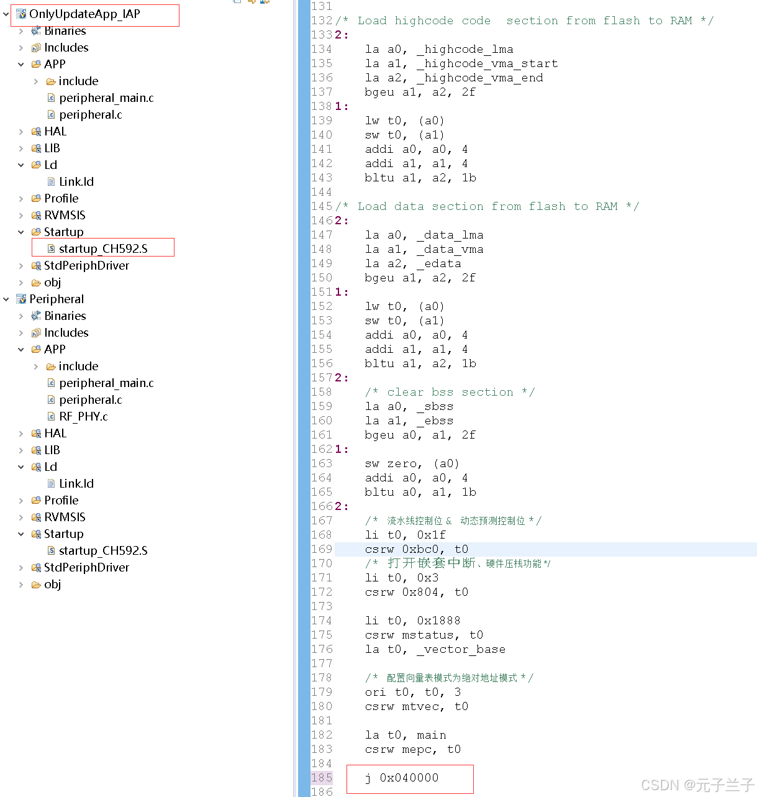Click line number 185 in editor gutter
This screenshot has height=797, width=757.
[x=322, y=778]
